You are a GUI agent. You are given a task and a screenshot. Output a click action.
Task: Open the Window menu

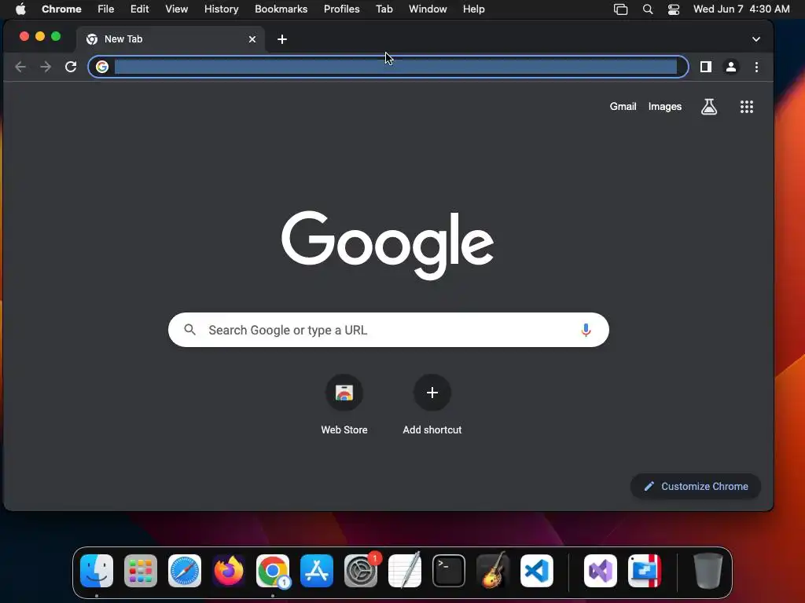click(428, 9)
